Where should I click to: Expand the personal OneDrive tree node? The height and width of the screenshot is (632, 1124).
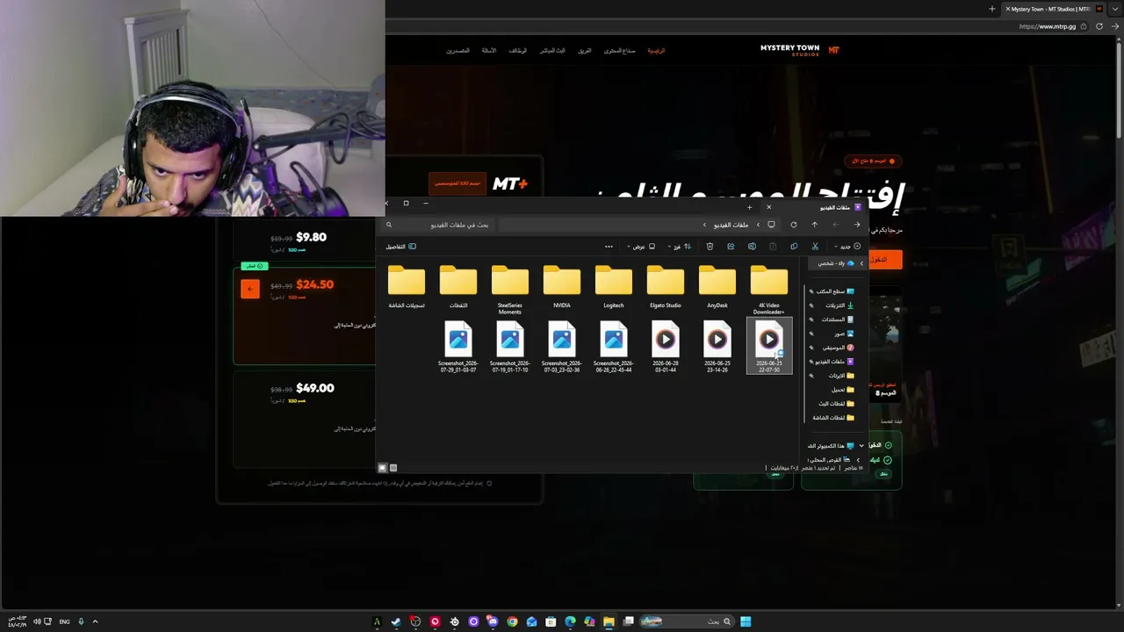click(861, 263)
